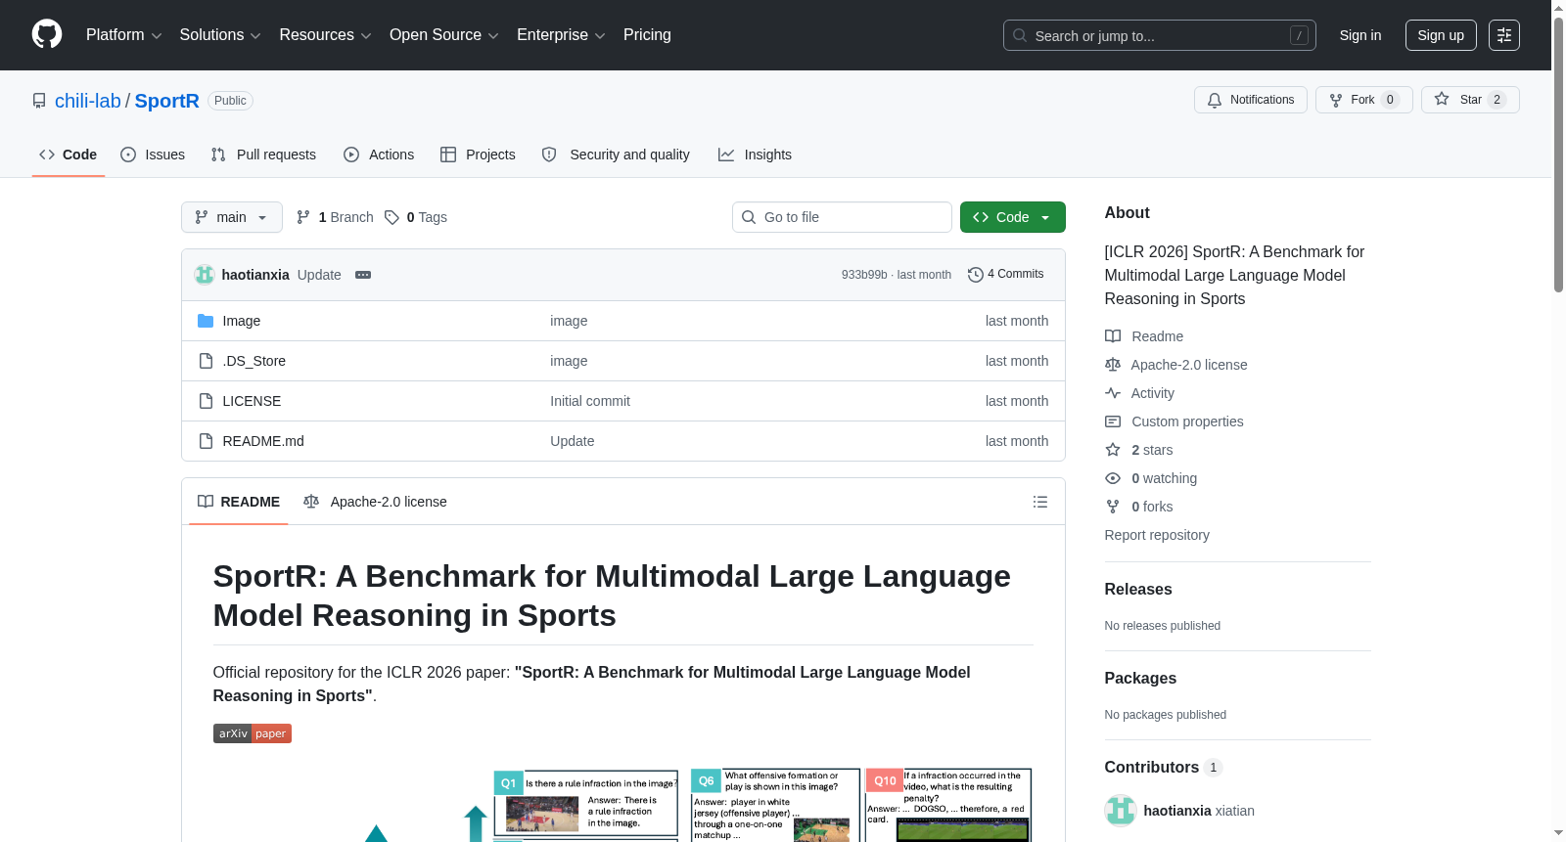Open the LICENSE file

[x=252, y=401]
